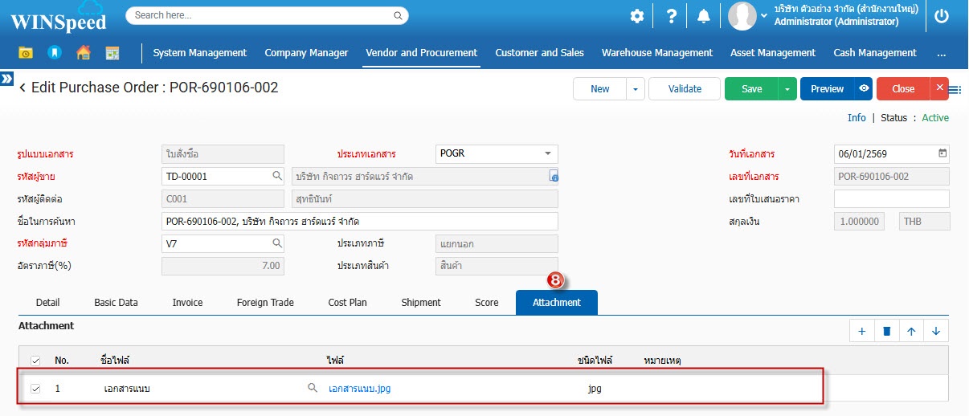Expand the dropdown arrow beside Save button
Viewport: 969px width, 416px height.
[787, 89]
